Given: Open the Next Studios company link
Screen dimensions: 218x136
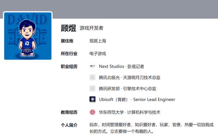Looking at the screenshot, I should click(x=111, y=66).
